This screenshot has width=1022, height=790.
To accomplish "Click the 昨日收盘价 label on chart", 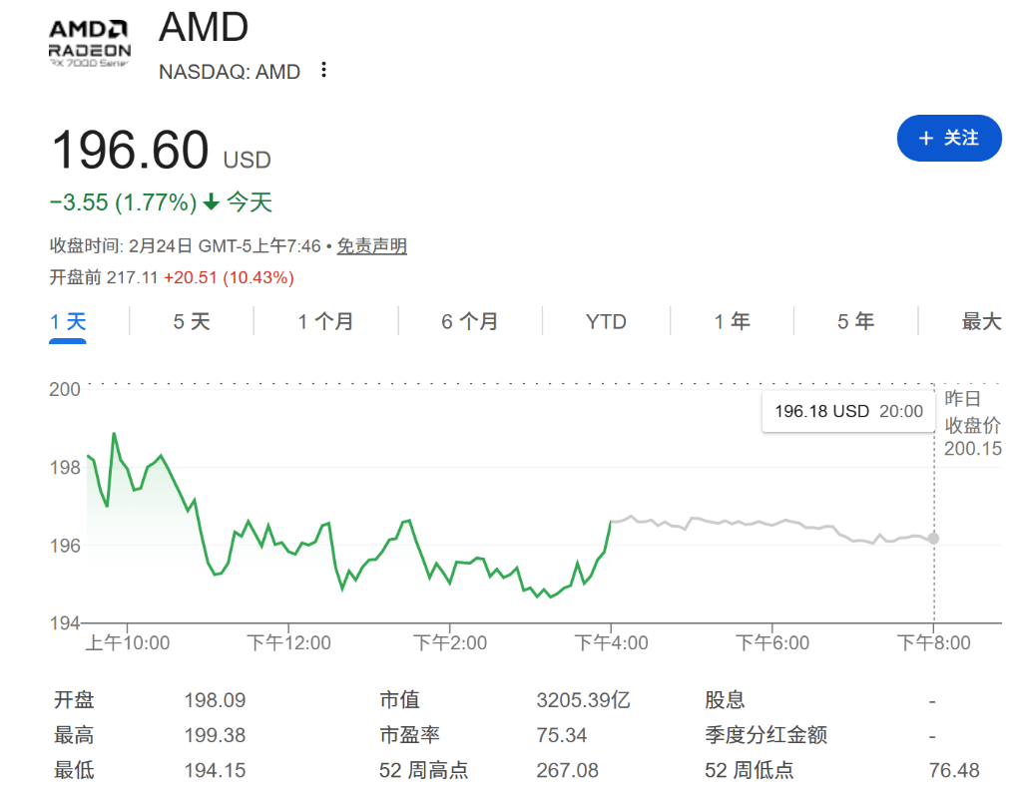I will 971,413.
